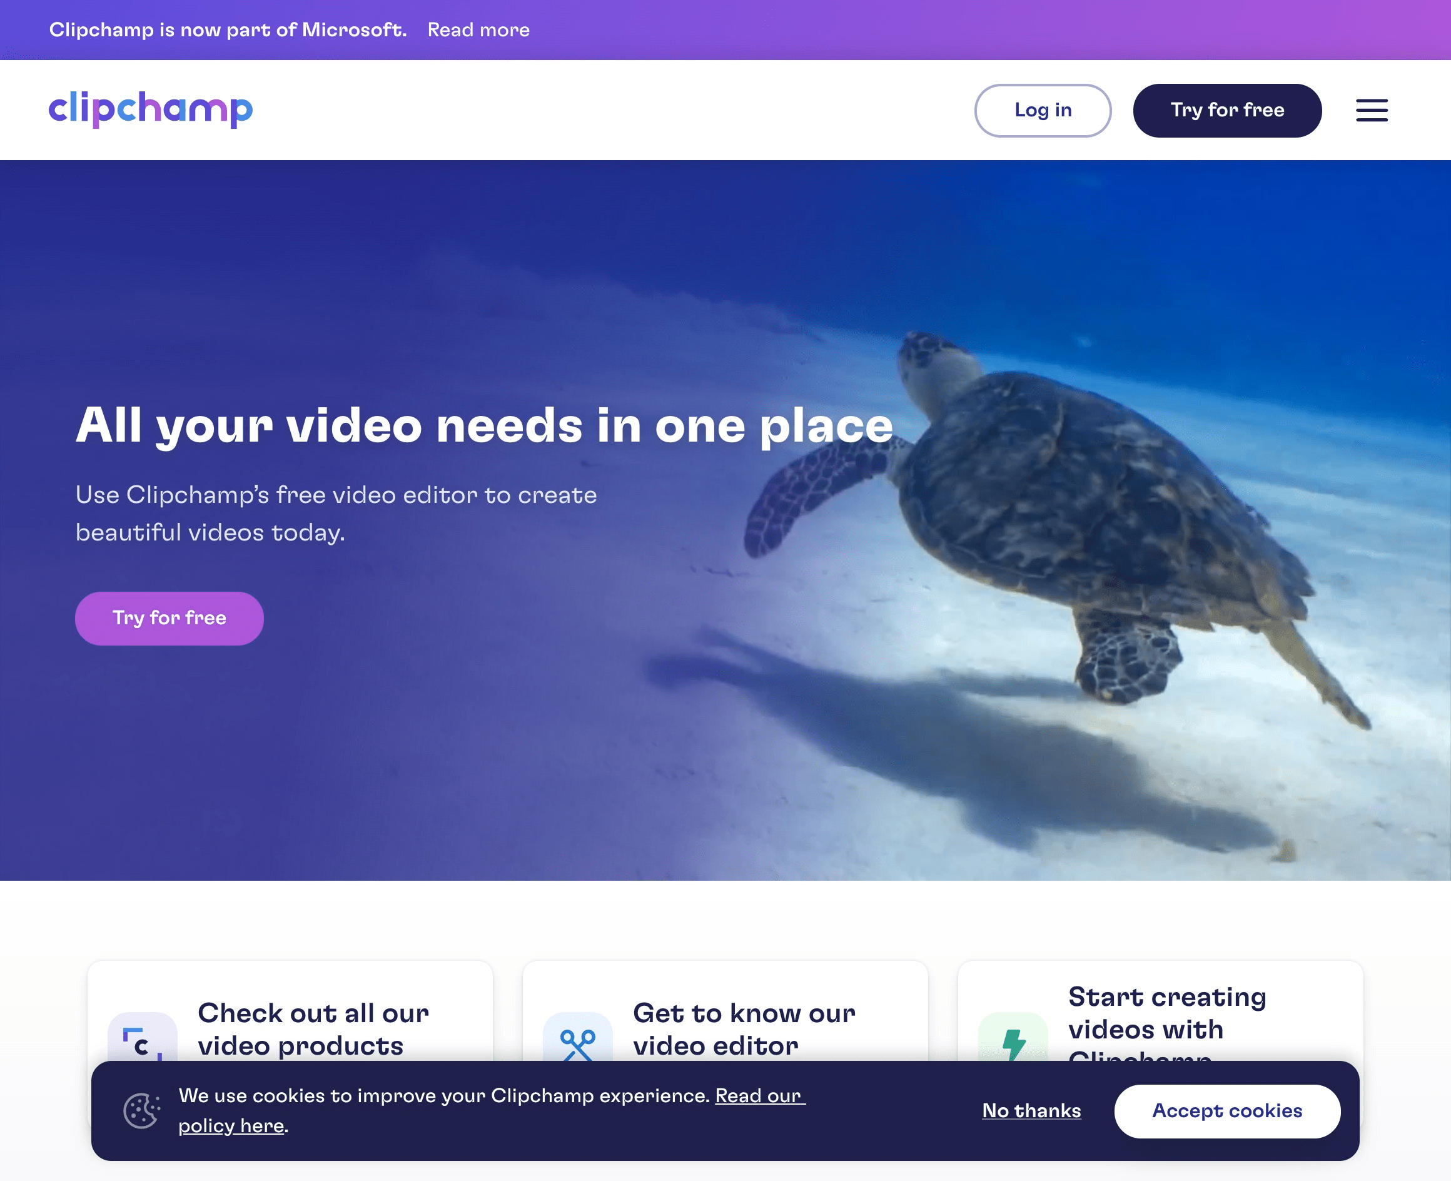Toggle the hamburger navigation menu open
1451x1181 pixels.
click(x=1372, y=109)
